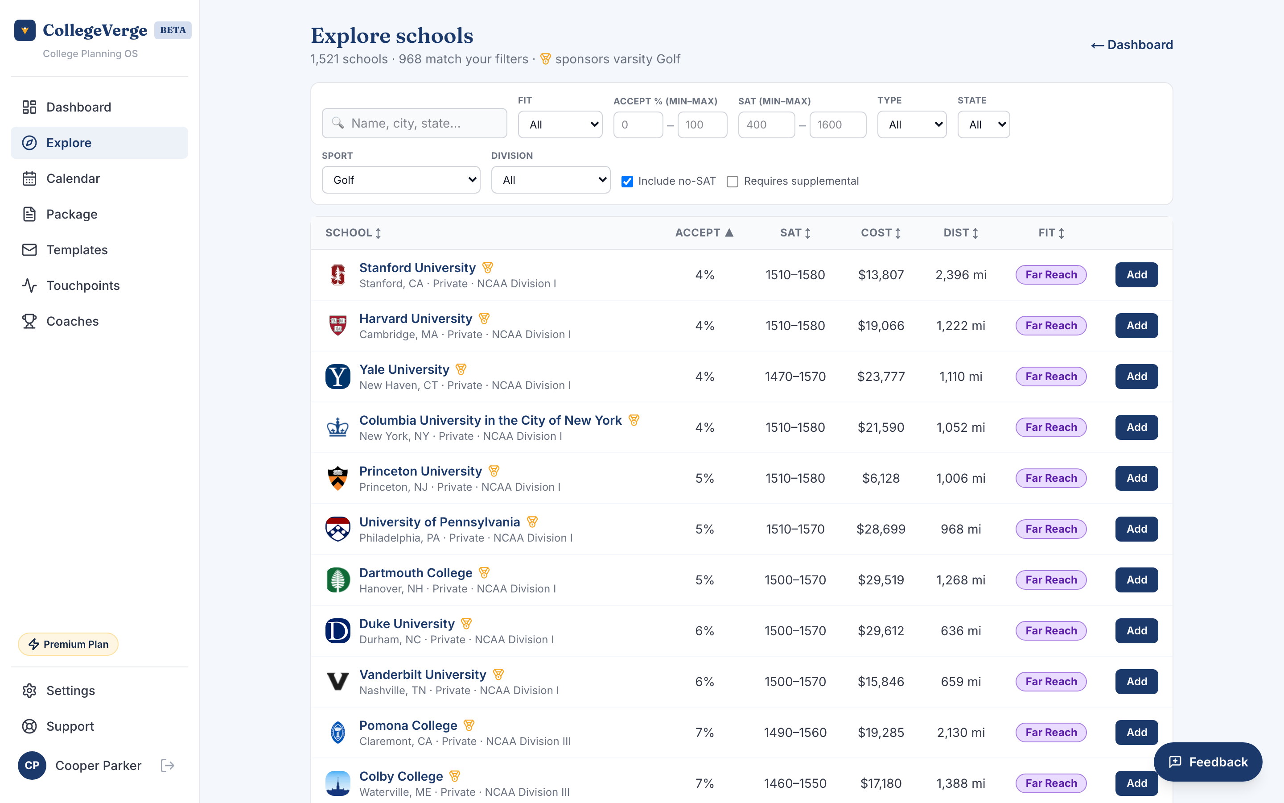Click the SAT minimum input showing 400
Image resolution: width=1284 pixels, height=803 pixels.
coord(766,124)
